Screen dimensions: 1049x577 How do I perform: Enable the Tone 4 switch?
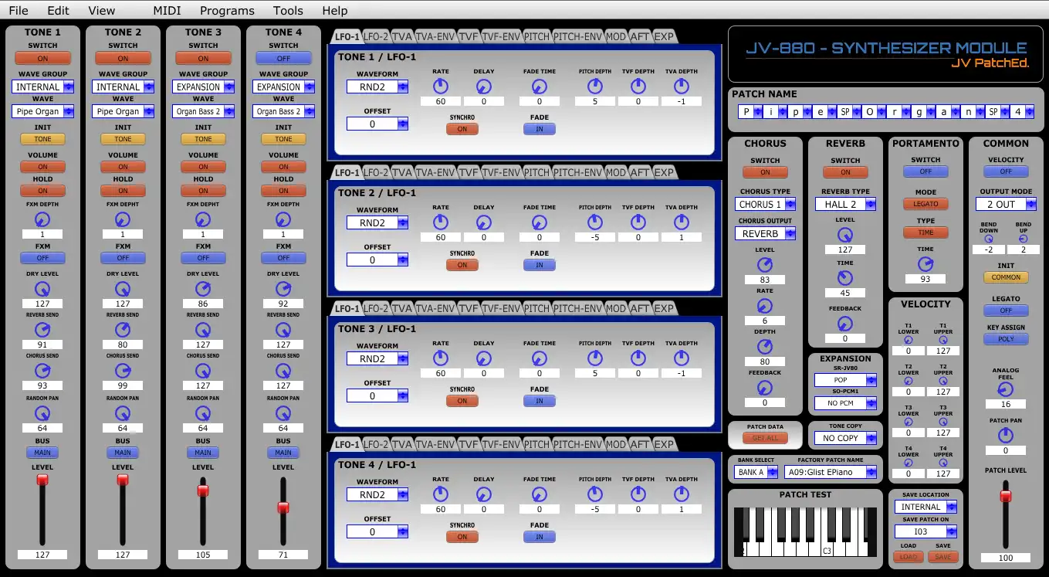pos(283,58)
